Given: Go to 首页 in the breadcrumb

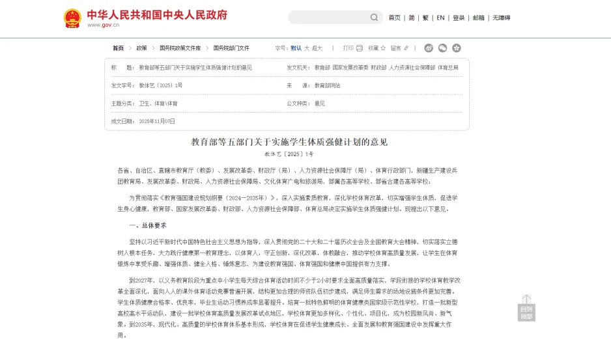Looking at the screenshot, I should [x=118, y=48].
